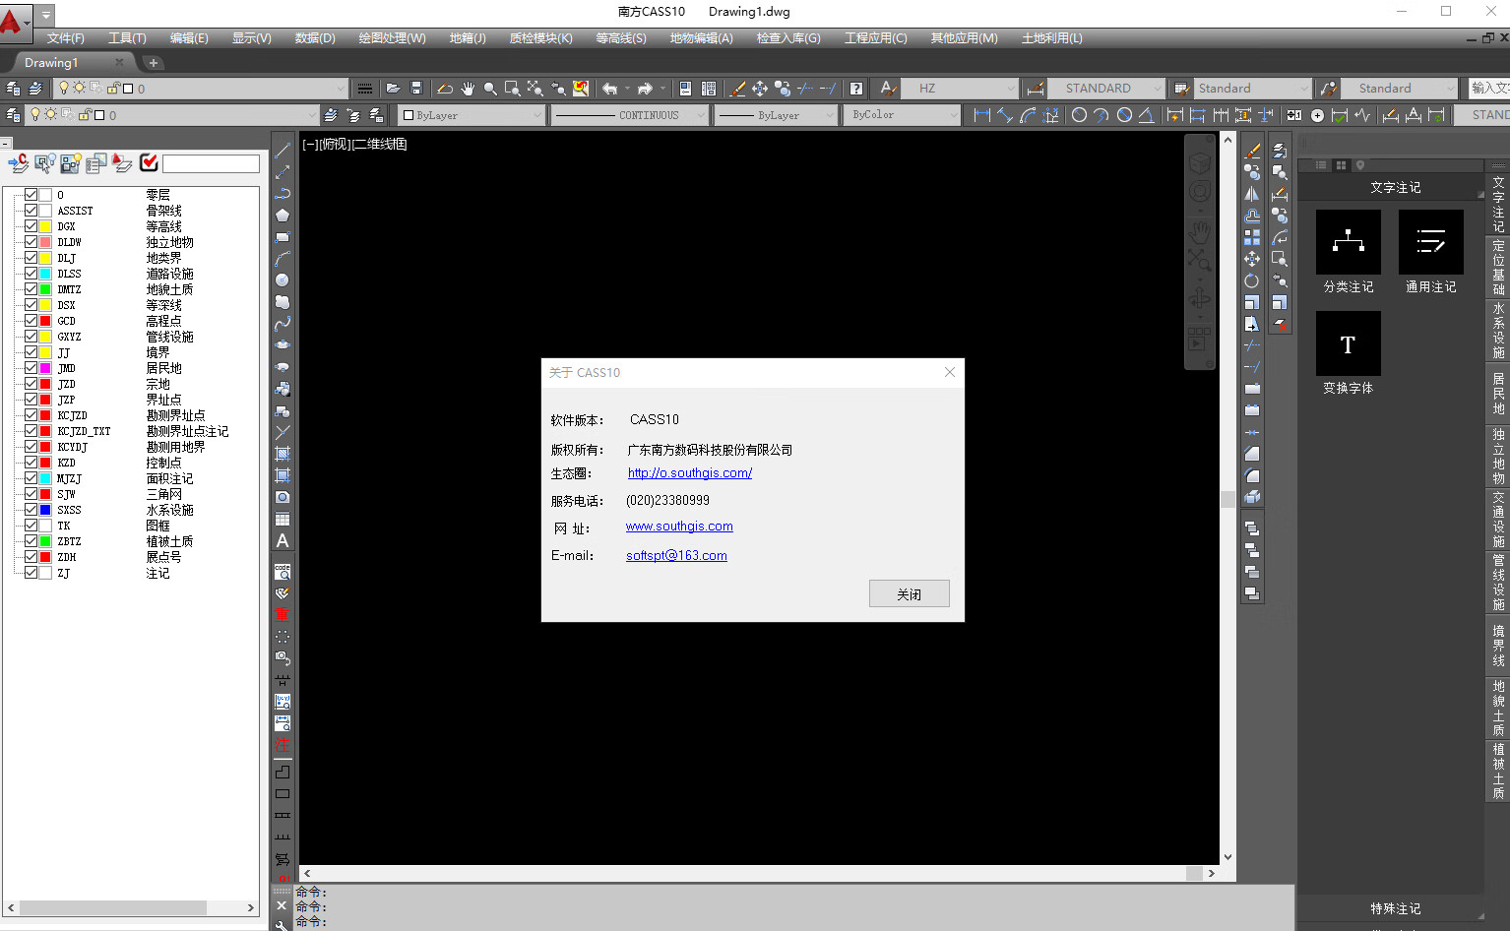Click the 关闭 button in About dialog

(x=909, y=593)
